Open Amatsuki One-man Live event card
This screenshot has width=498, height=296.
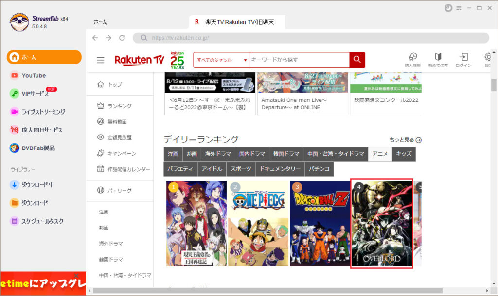[302, 94]
